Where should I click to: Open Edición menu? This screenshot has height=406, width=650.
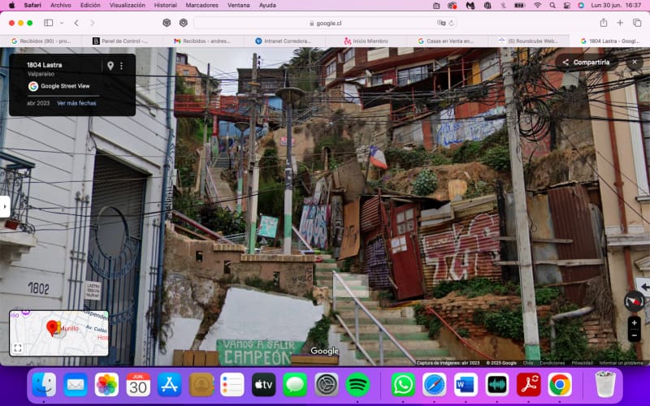[90, 5]
